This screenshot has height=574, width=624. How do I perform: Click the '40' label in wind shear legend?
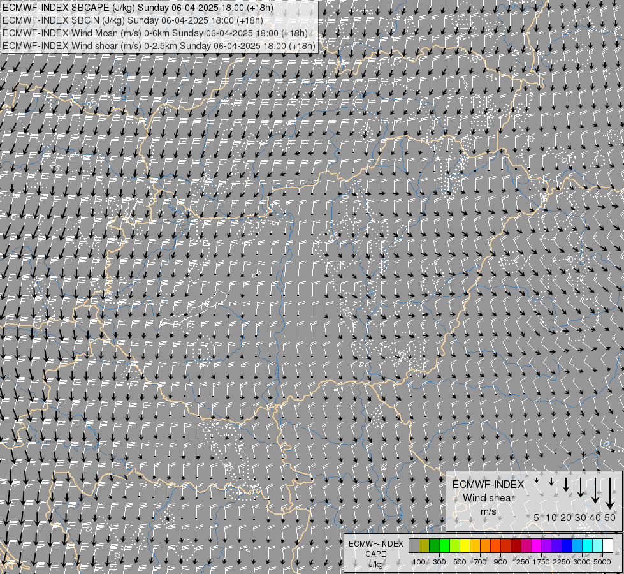point(595,517)
